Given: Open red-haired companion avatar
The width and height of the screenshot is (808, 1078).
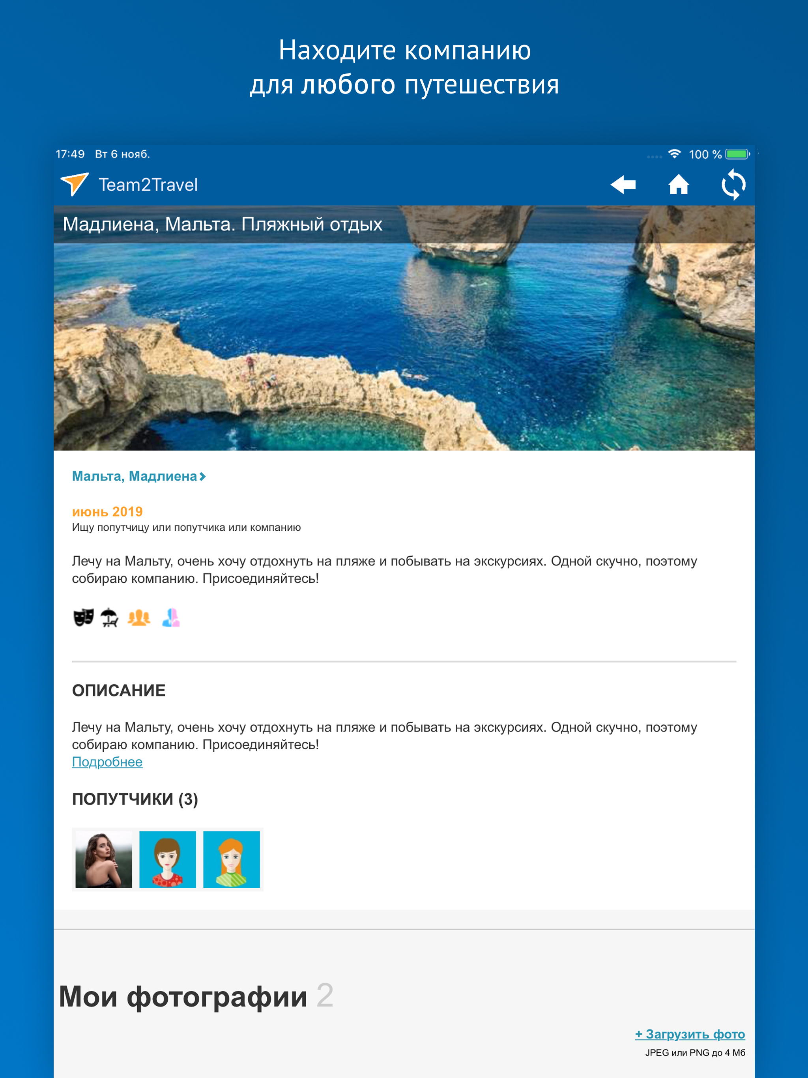Looking at the screenshot, I should tap(232, 859).
